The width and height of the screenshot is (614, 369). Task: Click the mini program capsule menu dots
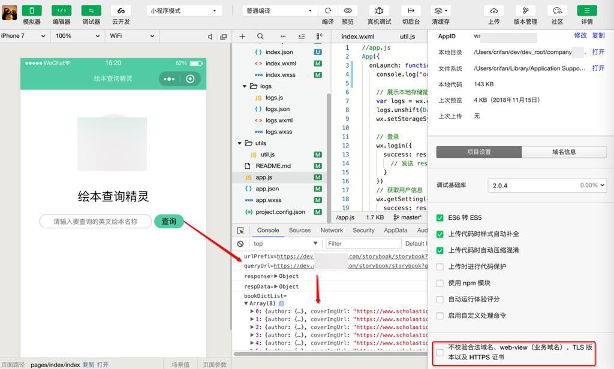click(x=169, y=79)
